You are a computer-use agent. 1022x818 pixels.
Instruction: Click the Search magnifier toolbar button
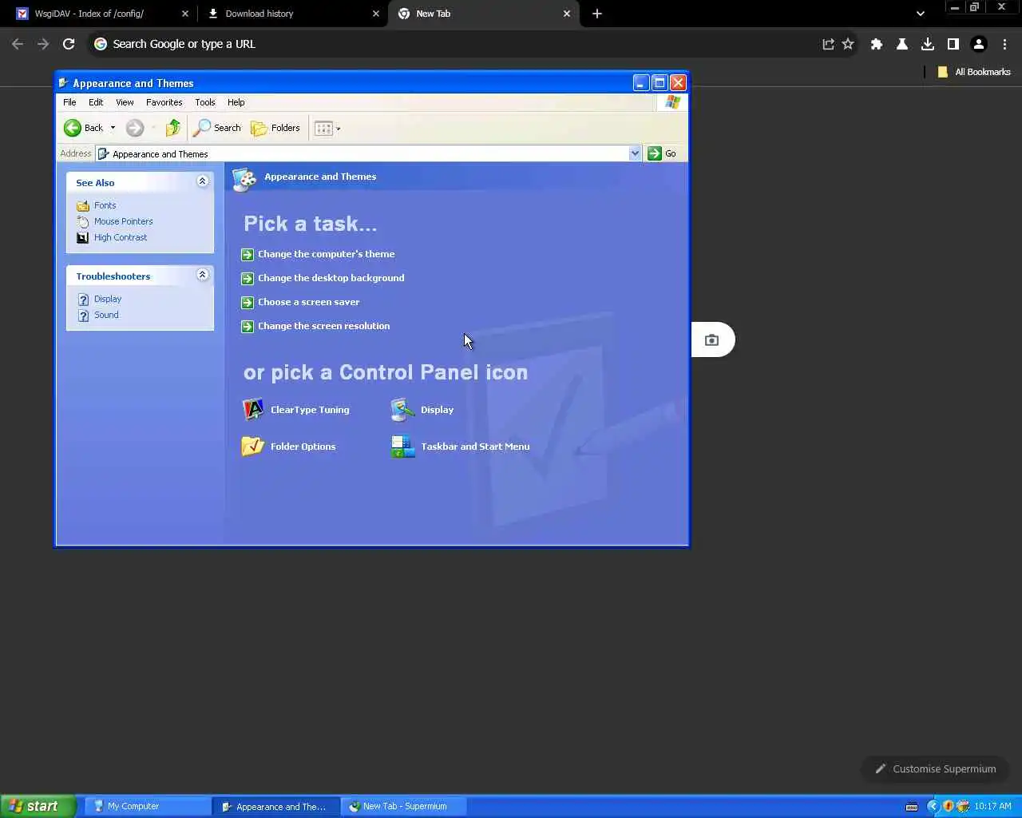(x=217, y=128)
